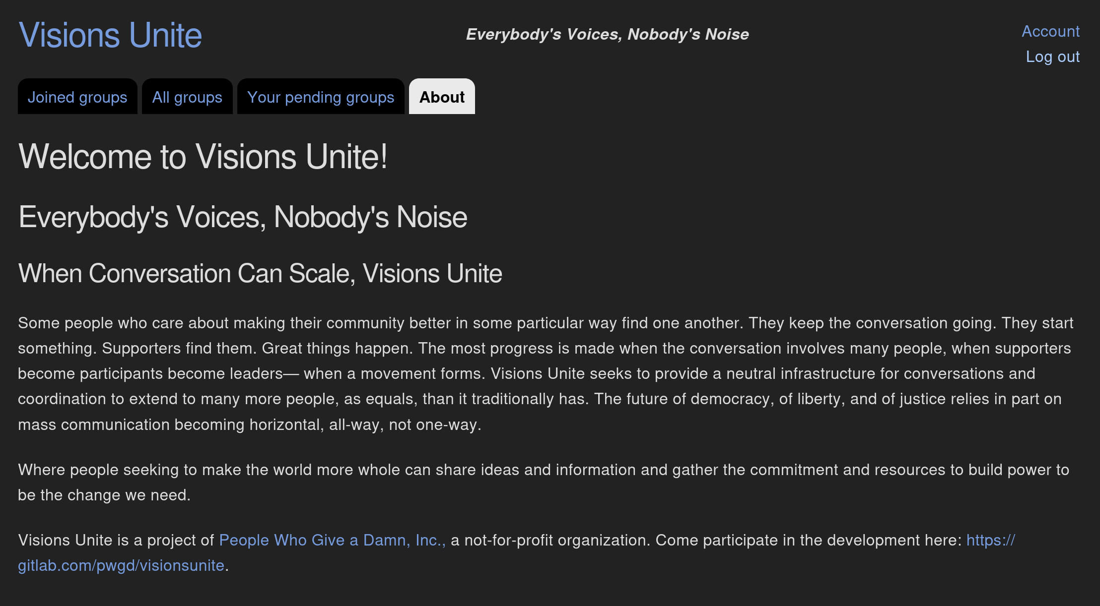Viewport: 1100px width, 606px height.
Task: Switch to the Joined groups tab
Action: tap(77, 97)
